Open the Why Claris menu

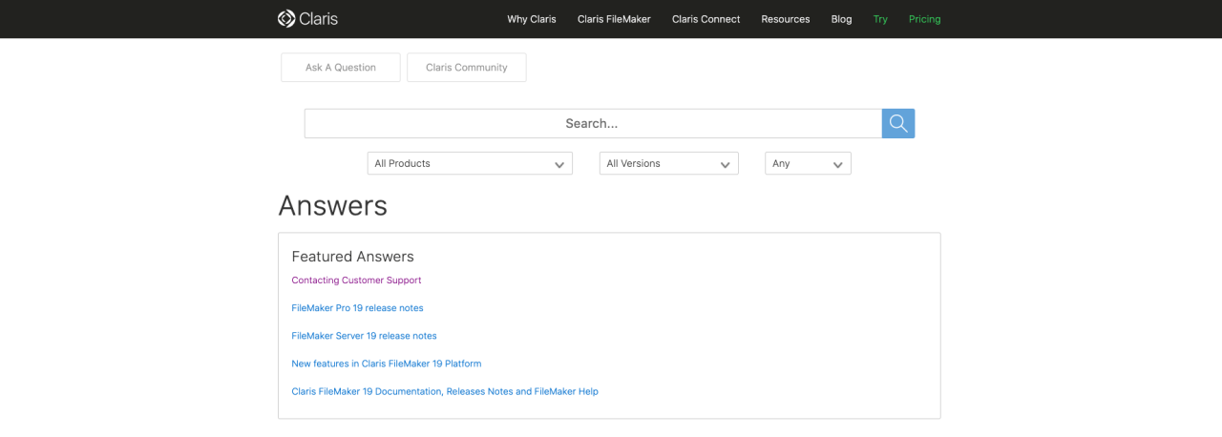coord(532,19)
